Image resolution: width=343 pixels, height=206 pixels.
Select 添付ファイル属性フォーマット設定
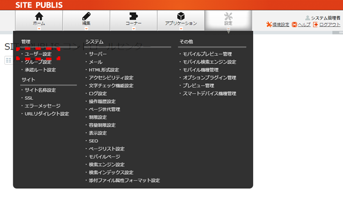point(124,180)
